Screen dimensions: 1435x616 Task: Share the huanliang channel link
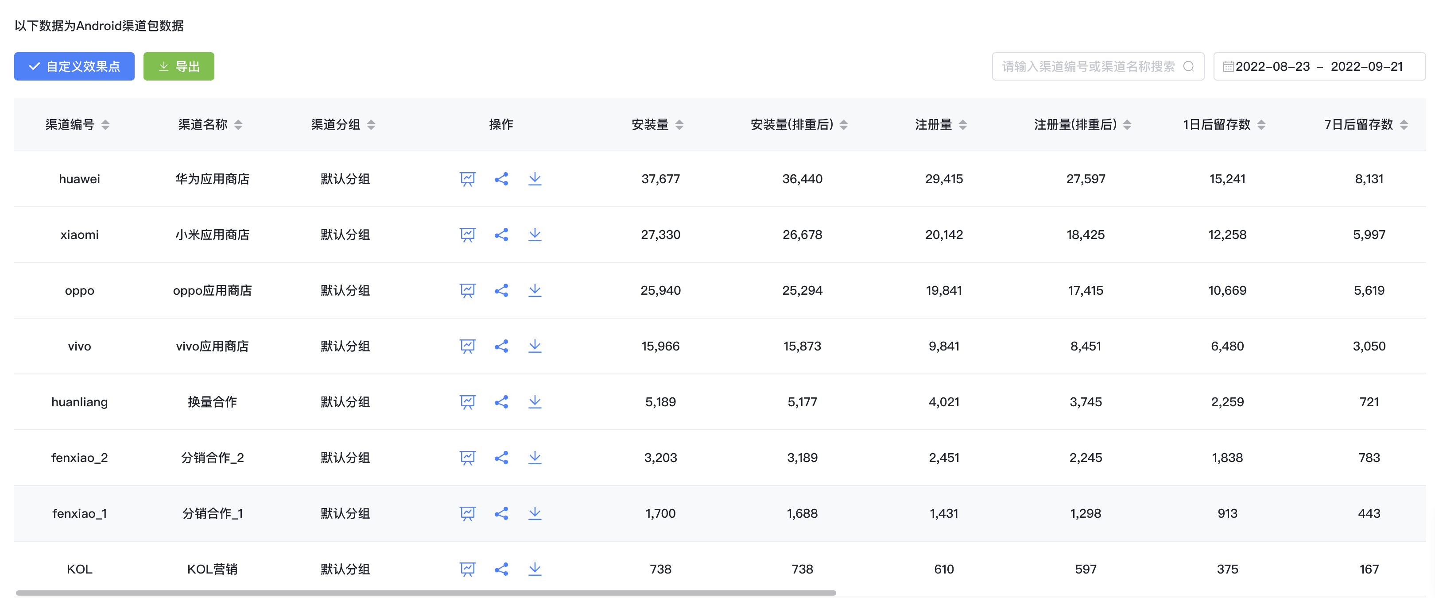point(501,402)
